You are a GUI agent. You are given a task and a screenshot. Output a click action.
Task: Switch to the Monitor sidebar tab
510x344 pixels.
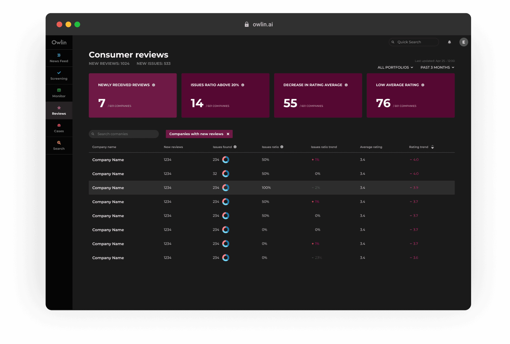pos(59,93)
